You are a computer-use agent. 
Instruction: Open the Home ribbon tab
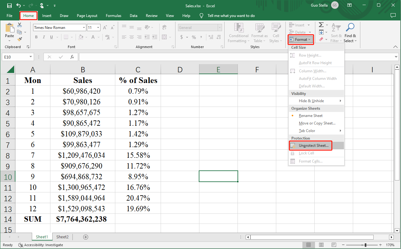click(28, 15)
